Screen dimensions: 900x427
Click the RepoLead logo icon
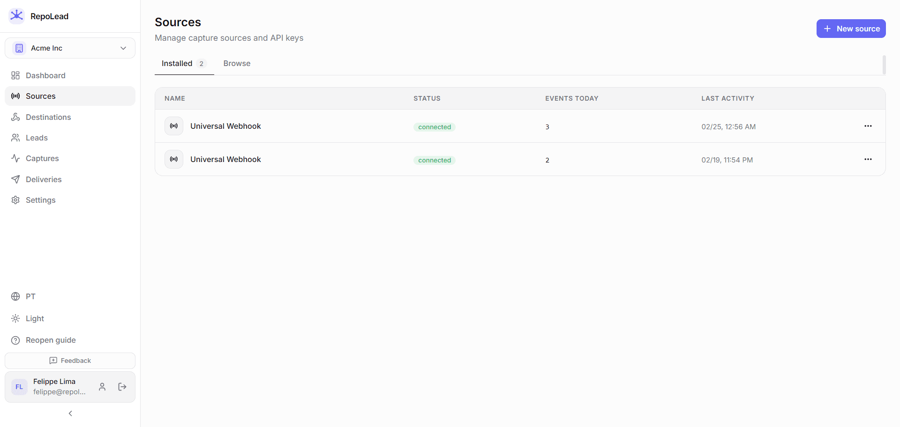[x=16, y=15]
